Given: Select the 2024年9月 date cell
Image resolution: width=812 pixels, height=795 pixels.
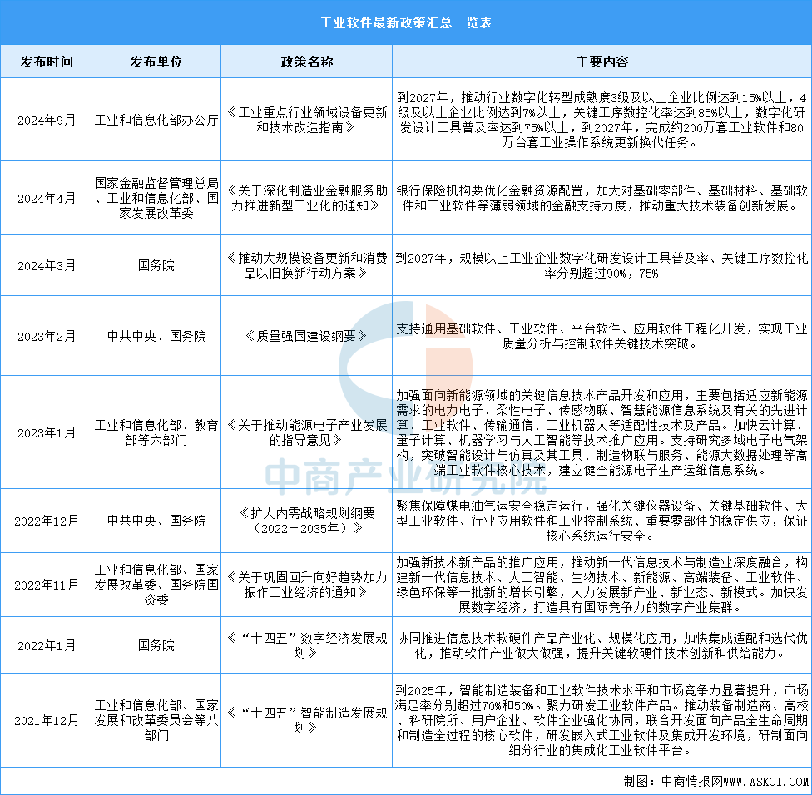Looking at the screenshot, I should (x=47, y=120).
